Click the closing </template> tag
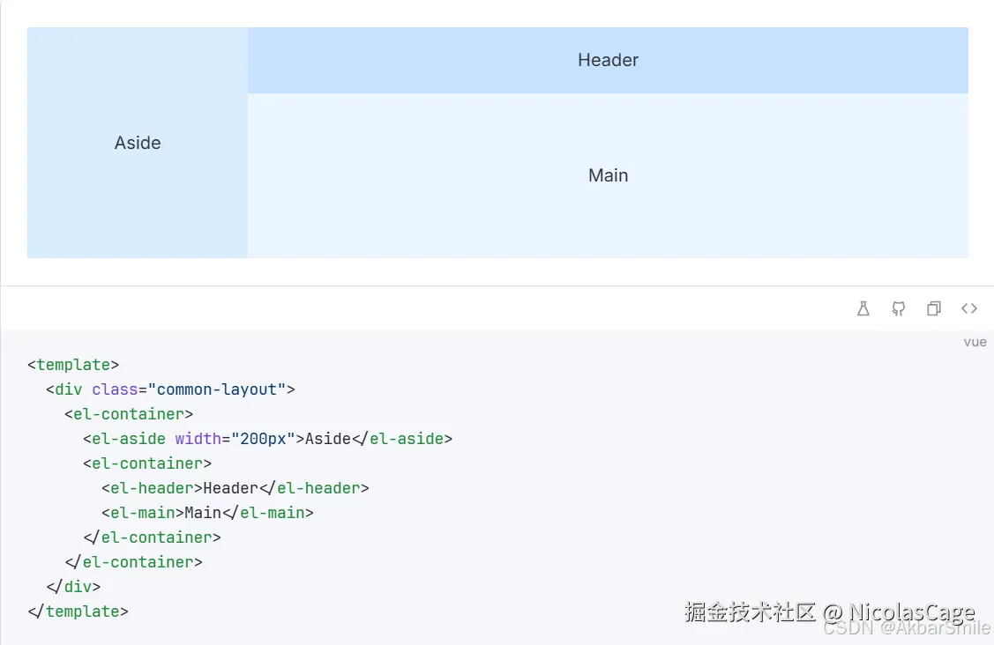The height and width of the screenshot is (645, 994). (x=78, y=612)
